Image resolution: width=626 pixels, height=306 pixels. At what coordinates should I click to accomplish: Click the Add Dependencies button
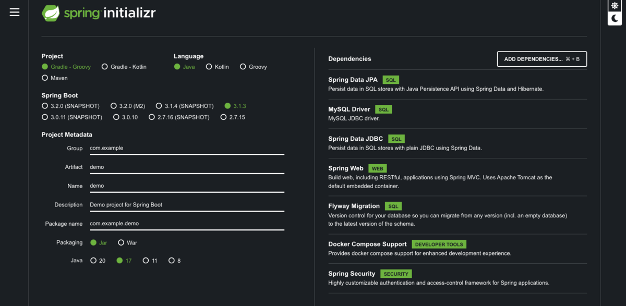pyautogui.click(x=541, y=59)
